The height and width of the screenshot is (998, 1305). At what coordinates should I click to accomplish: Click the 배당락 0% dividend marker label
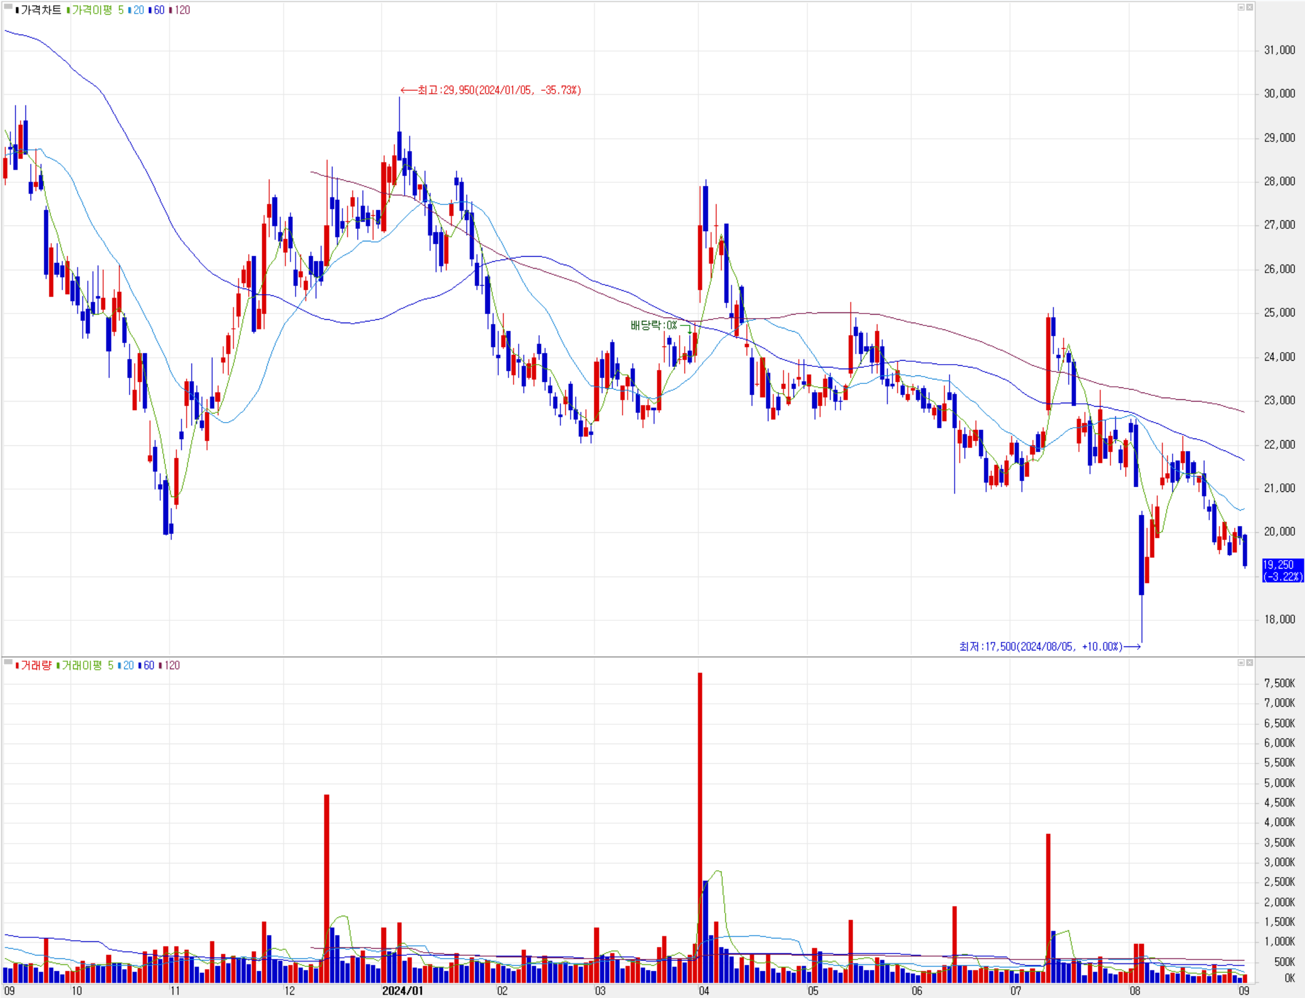coord(653,325)
